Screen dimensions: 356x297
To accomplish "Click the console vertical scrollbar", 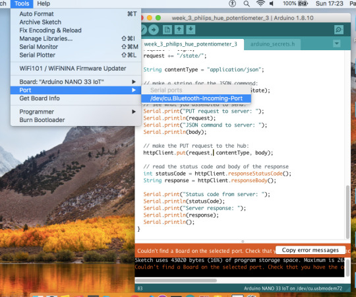I will tap(347, 268).
